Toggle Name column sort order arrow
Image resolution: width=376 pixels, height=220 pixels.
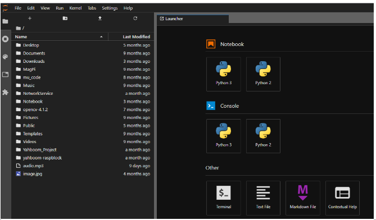[101, 37]
